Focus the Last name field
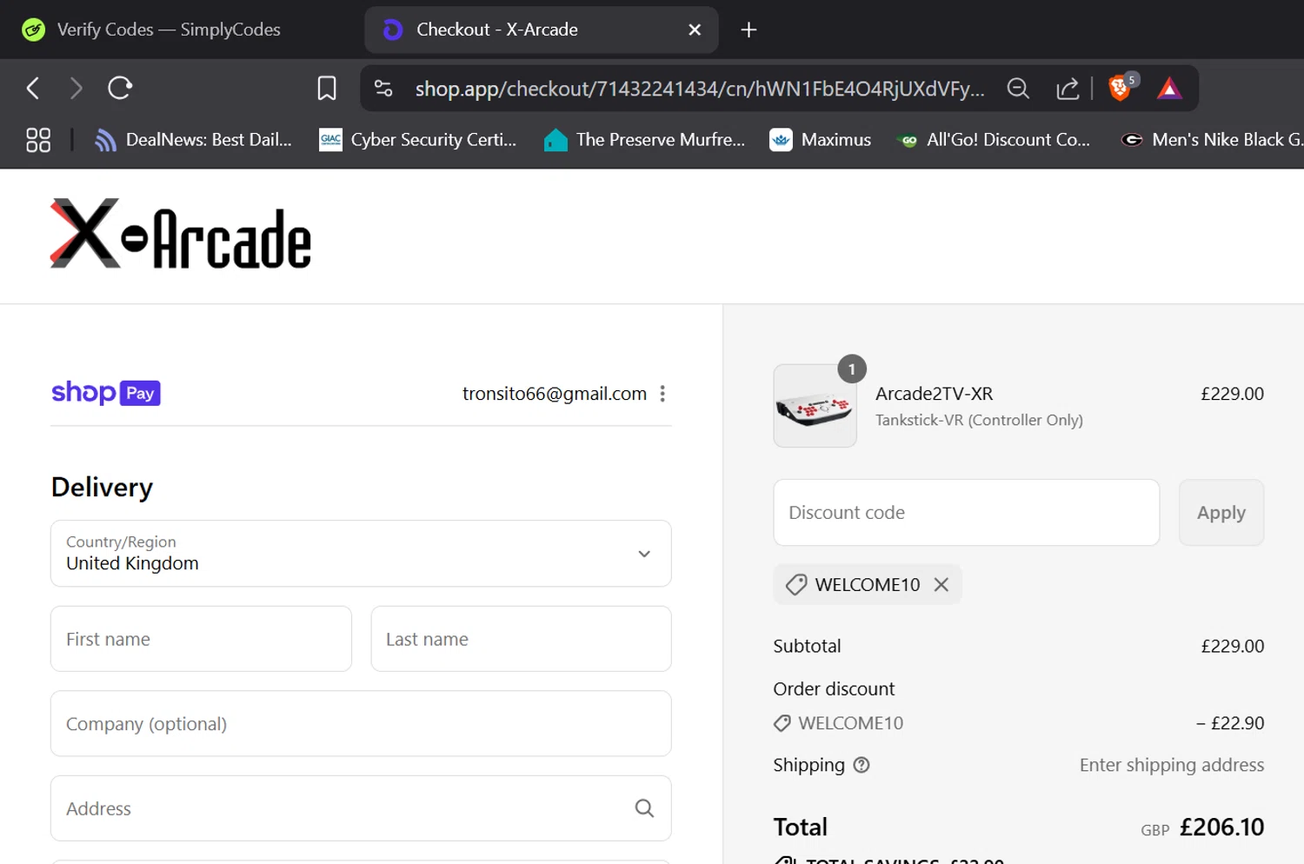The height and width of the screenshot is (864, 1304). 521,639
